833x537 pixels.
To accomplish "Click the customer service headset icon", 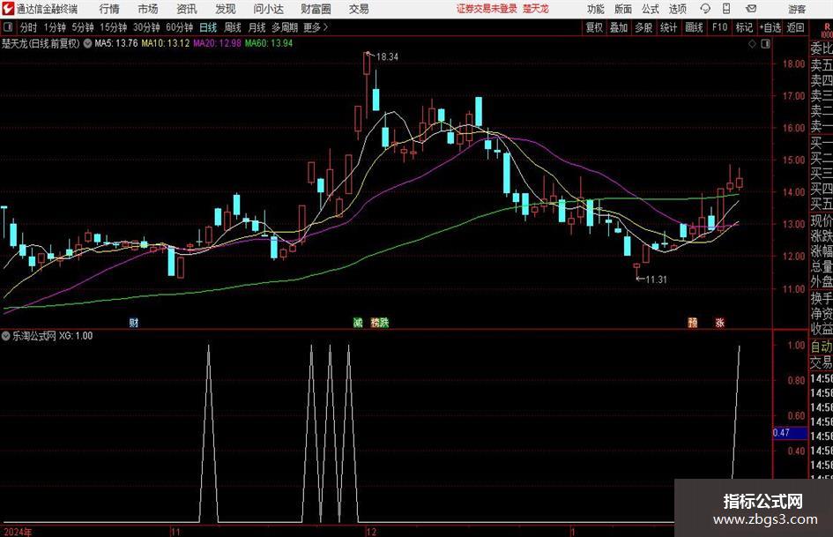I will tap(705, 9).
